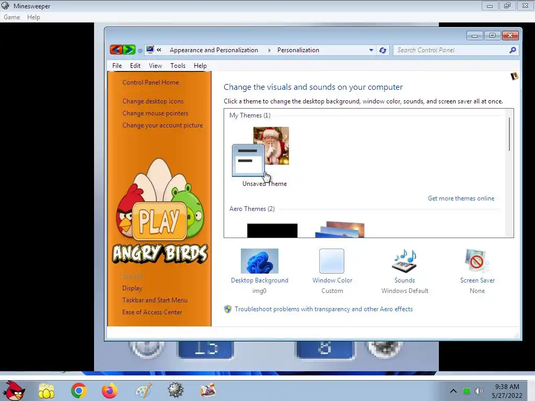535x401 pixels.
Task: Click the Personalization taskbar icon
Action: [x=208, y=391]
